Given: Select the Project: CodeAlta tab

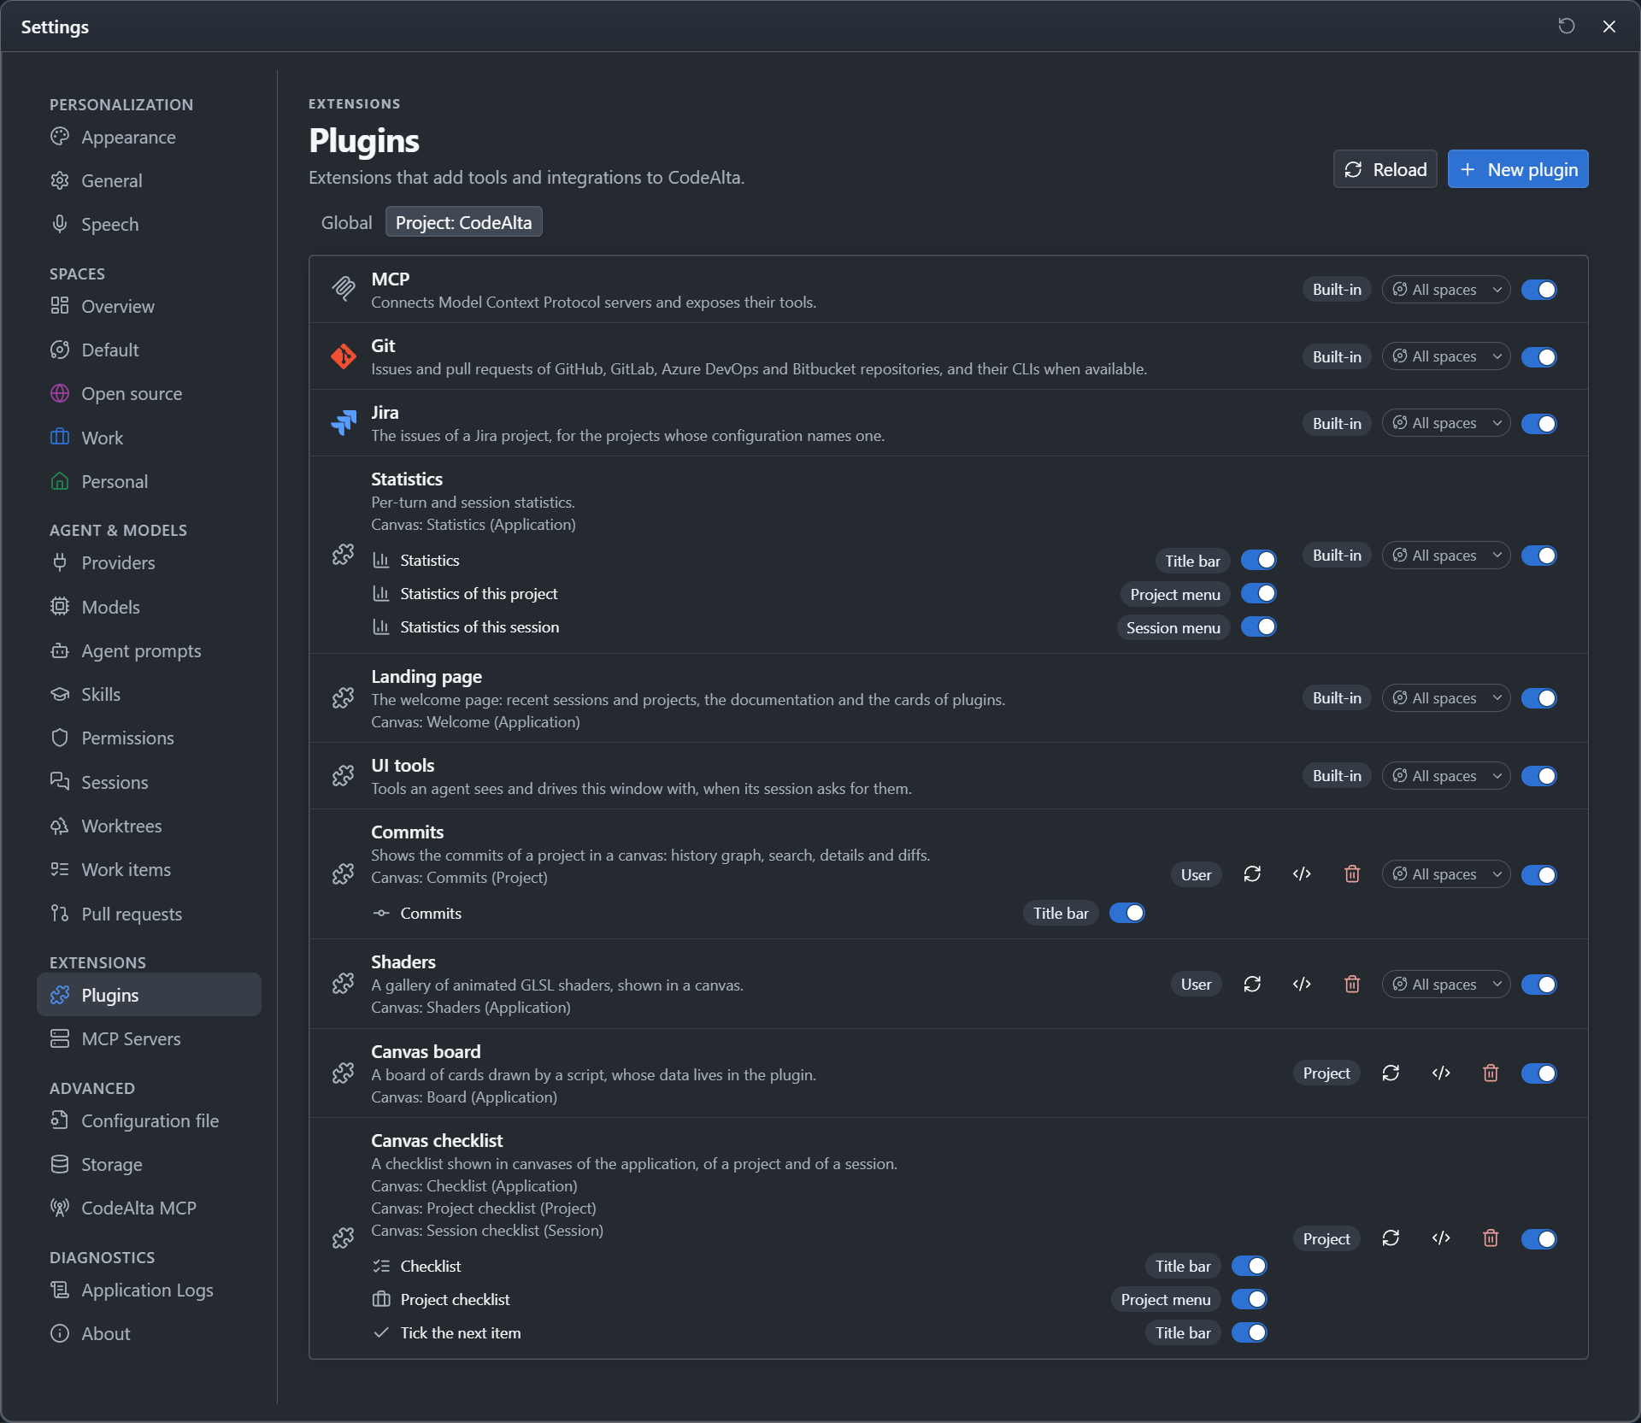Looking at the screenshot, I should tap(463, 222).
